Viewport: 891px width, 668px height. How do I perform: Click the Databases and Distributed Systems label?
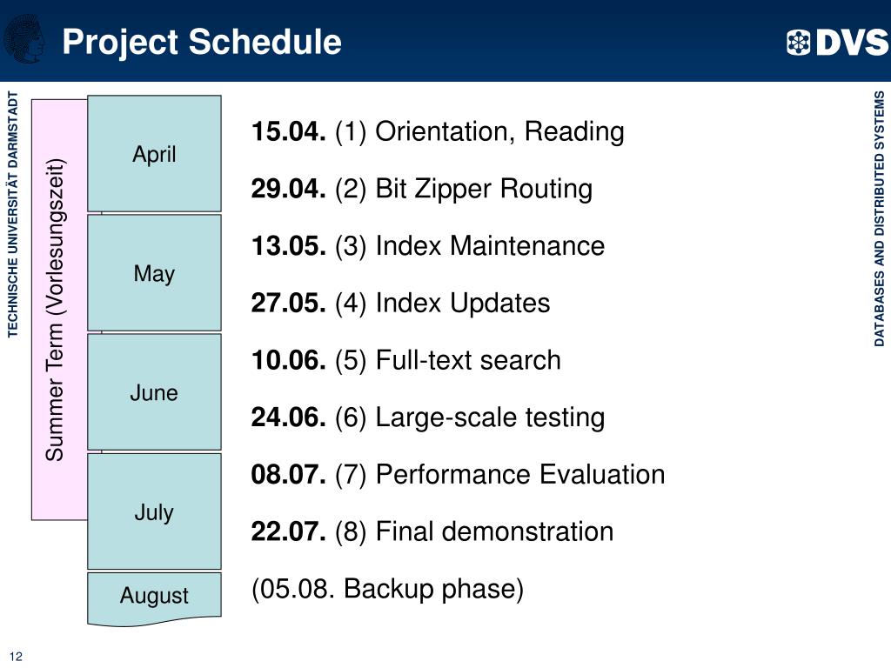pos(879,218)
